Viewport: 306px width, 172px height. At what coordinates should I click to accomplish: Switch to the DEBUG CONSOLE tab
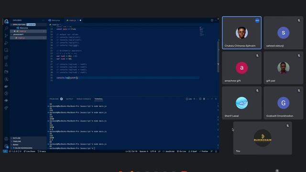click(x=84, y=99)
